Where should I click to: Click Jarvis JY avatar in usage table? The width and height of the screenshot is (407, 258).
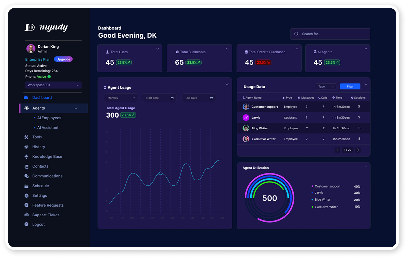tap(246, 118)
